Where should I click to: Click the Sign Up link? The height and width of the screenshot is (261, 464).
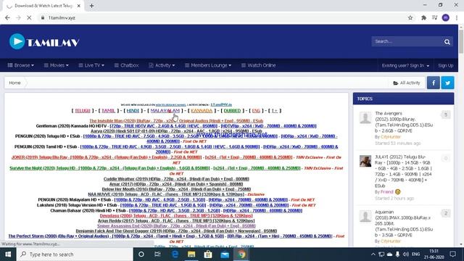tap(446, 66)
